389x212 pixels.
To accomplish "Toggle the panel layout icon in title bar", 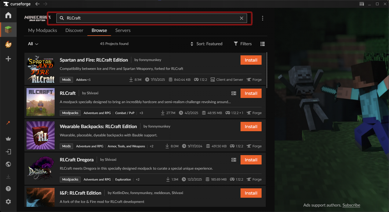I will coord(361,4).
